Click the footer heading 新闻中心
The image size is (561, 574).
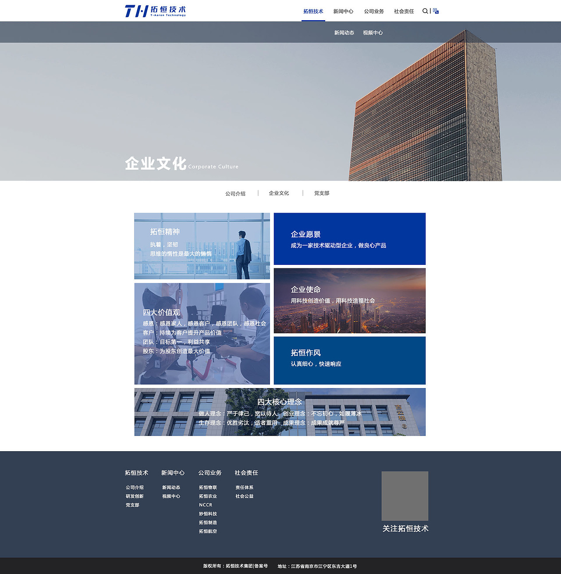point(173,473)
